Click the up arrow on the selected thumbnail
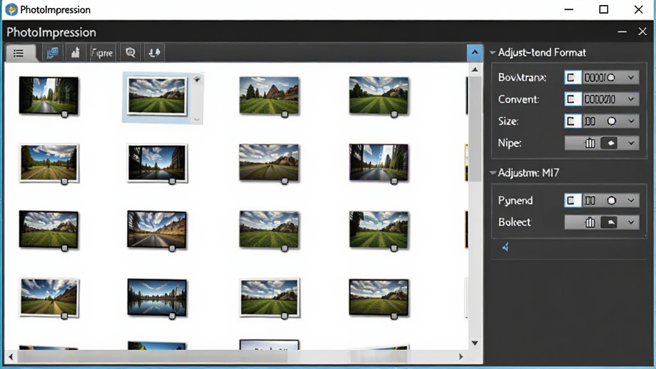 pyautogui.click(x=197, y=79)
